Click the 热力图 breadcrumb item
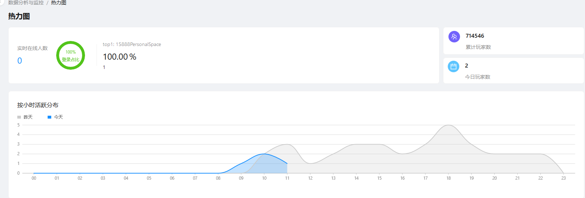Viewport: 585px width, 198px height. point(59,3)
